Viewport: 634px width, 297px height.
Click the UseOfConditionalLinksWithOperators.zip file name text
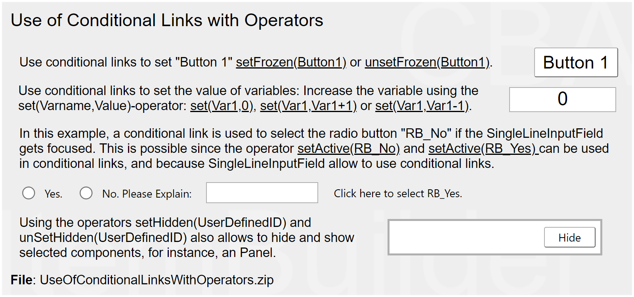[157, 280]
